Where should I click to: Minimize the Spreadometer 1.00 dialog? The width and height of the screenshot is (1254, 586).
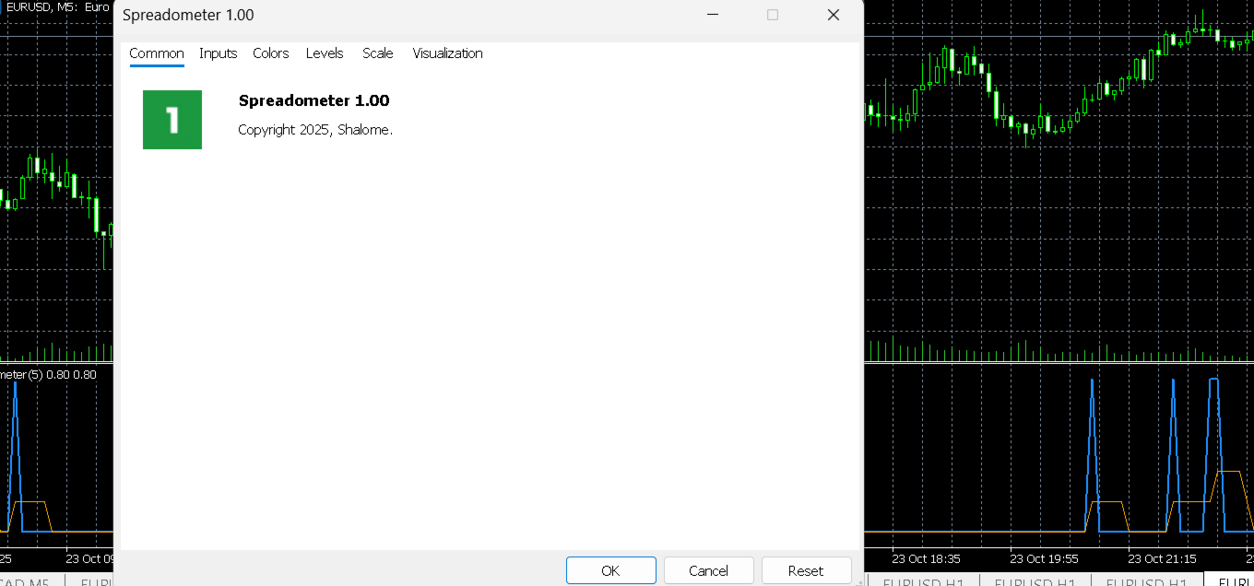pos(713,15)
